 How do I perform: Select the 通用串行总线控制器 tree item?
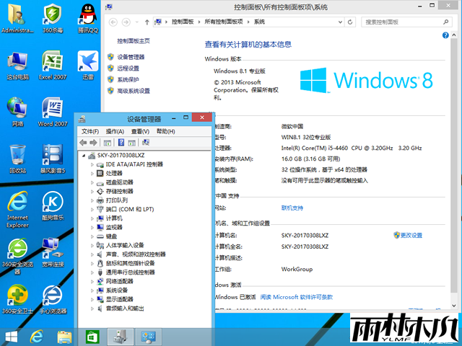130,272
